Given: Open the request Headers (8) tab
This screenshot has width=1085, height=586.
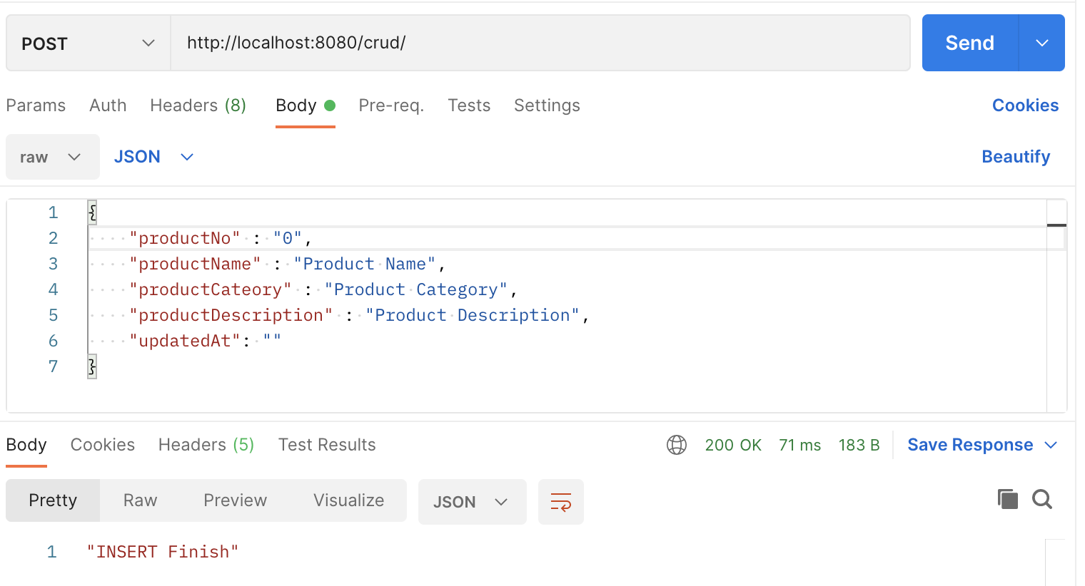Looking at the screenshot, I should tap(198, 106).
